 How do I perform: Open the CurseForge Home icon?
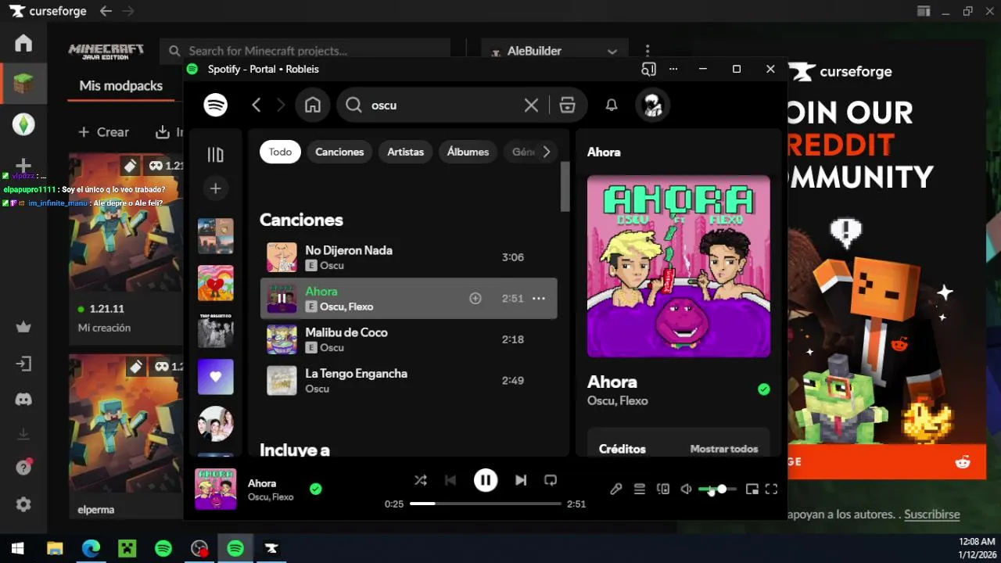23,43
